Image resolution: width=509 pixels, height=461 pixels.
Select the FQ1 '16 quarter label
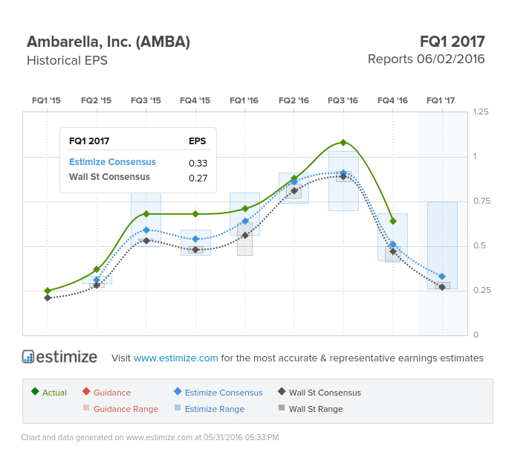pos(244,100)
